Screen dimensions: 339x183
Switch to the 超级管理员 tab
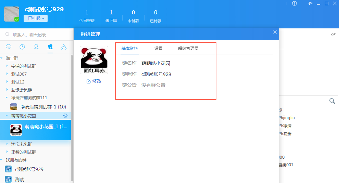(x=188, y=48)
